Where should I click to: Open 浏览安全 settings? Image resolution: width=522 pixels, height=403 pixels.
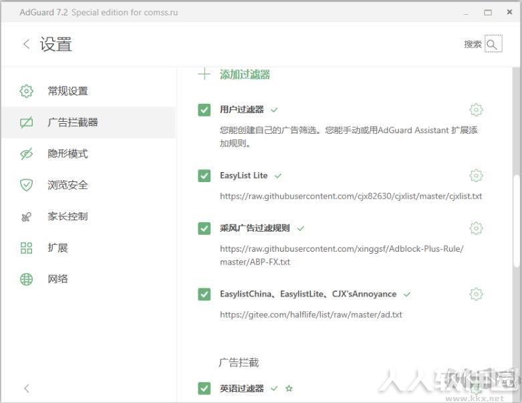tap(88, 185)
